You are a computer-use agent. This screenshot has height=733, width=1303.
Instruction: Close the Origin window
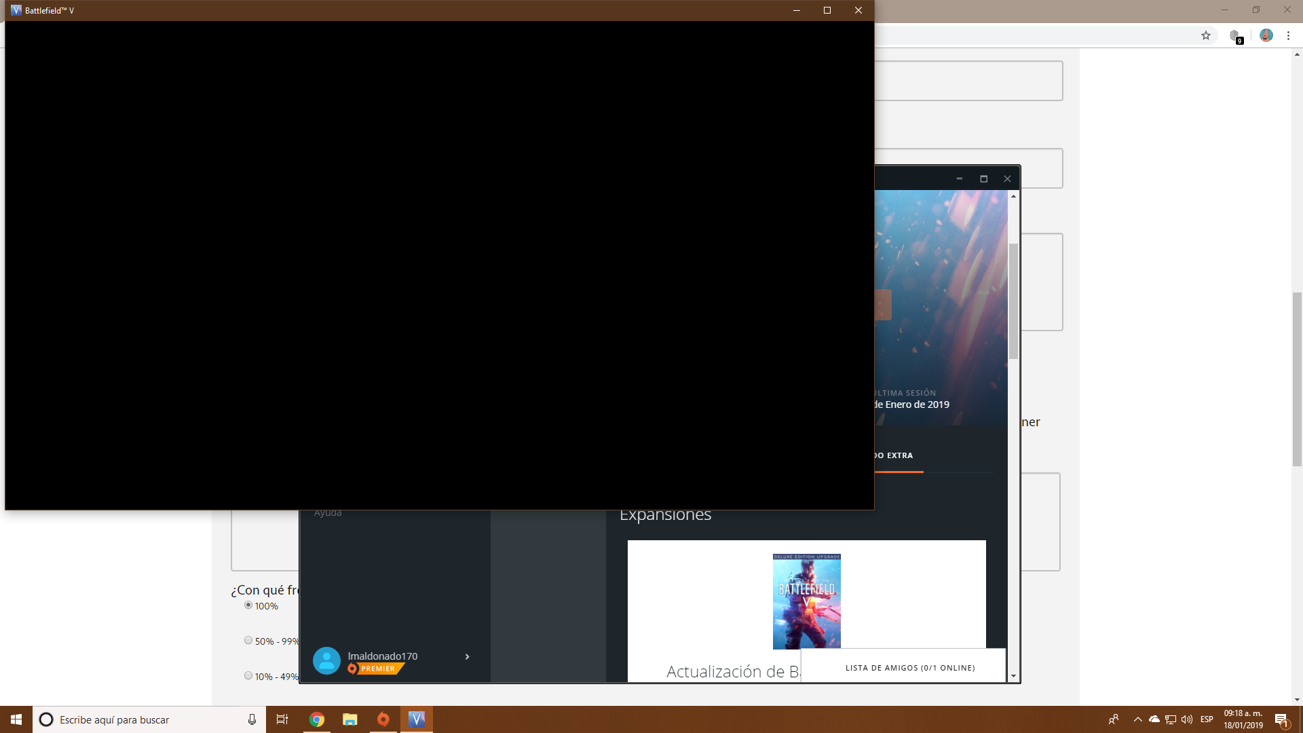coord(1007,179)
